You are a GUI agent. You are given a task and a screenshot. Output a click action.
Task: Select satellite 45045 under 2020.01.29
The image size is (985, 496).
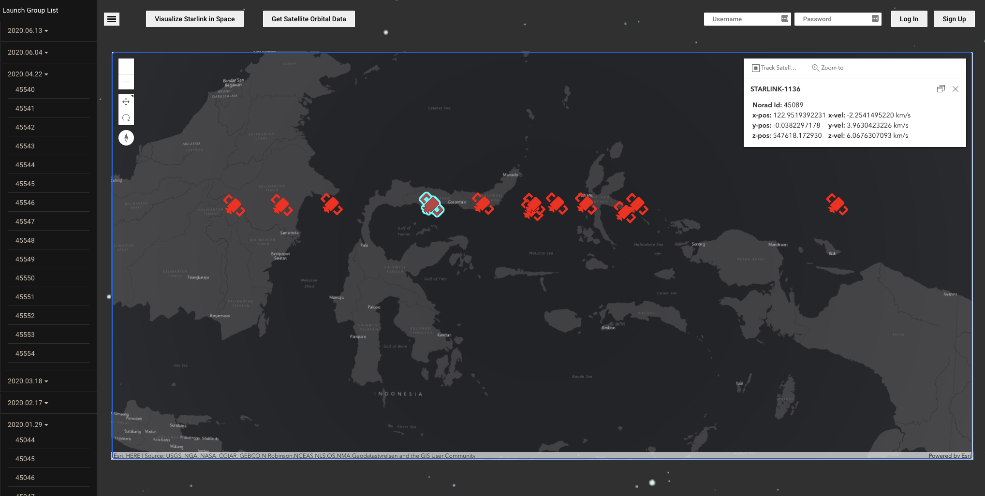tap(25, 459)
